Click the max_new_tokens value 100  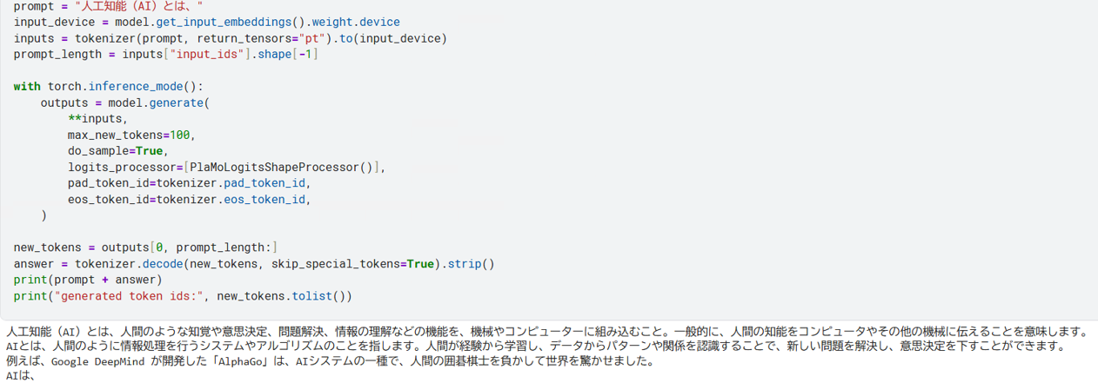coord(180,135)
